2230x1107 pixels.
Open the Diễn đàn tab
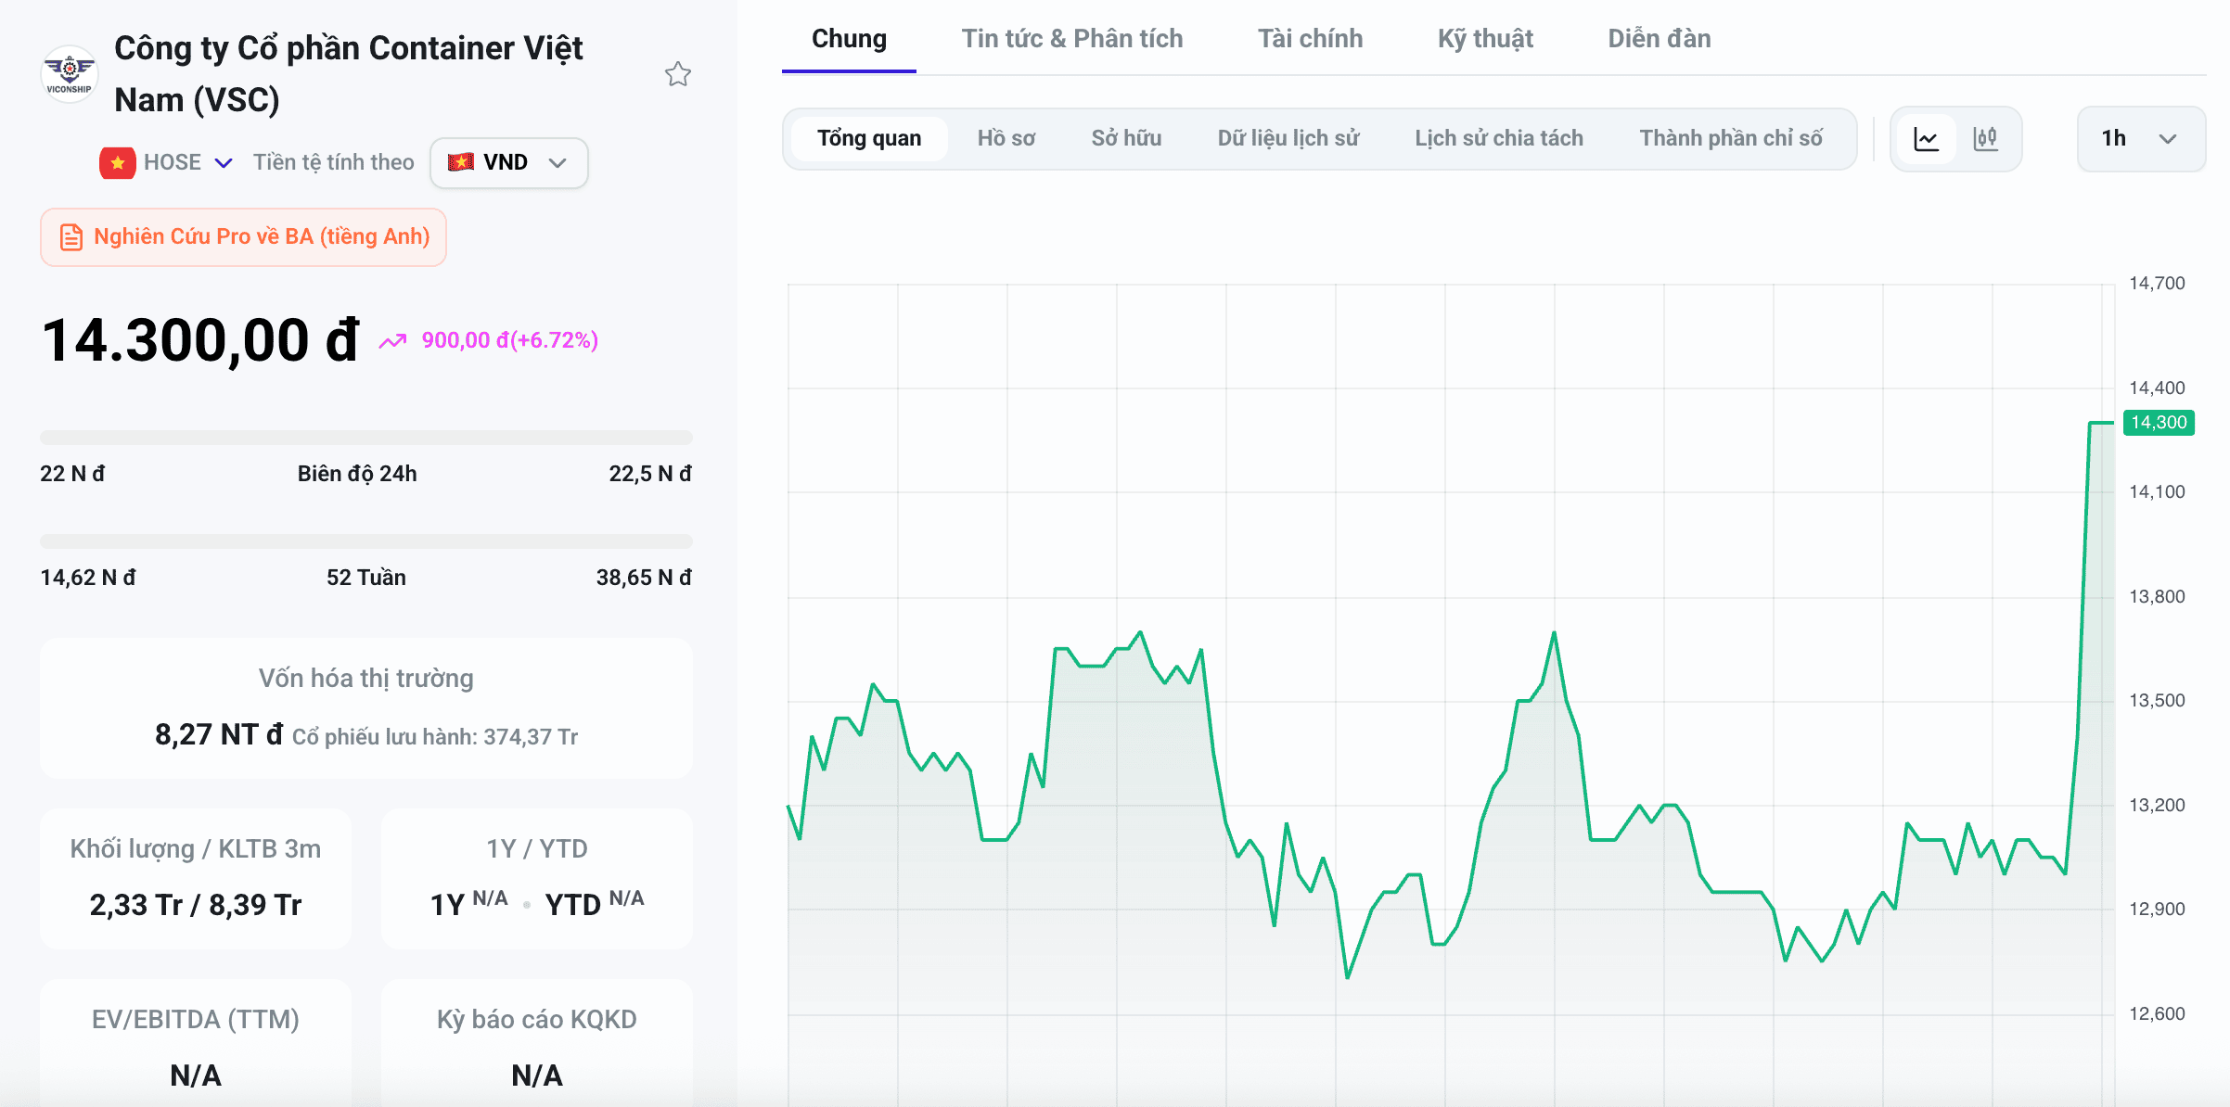click(x=1660, y=39)
